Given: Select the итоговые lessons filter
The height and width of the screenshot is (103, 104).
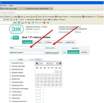Looking at the screenshot, I should coord(84,52).
